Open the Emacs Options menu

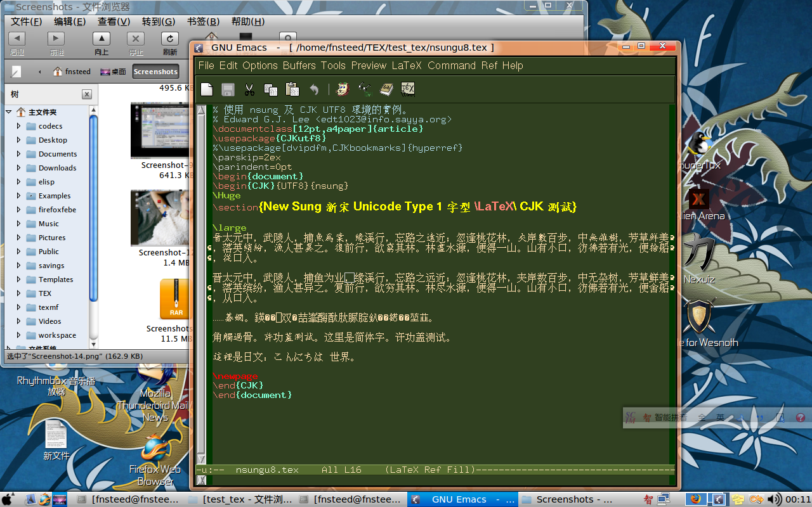pyautogui.click(x=260, y=65)
